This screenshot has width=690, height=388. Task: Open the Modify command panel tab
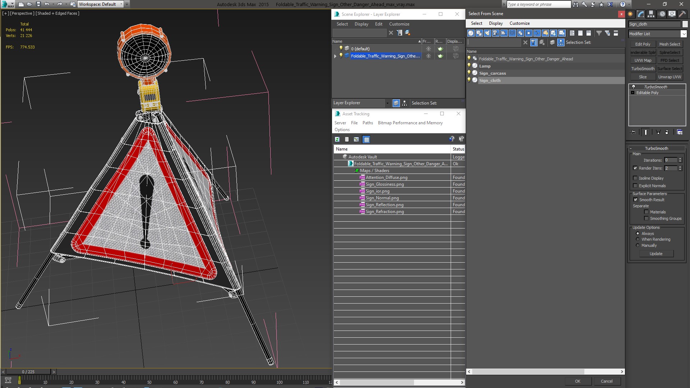[x=641, y=14]
